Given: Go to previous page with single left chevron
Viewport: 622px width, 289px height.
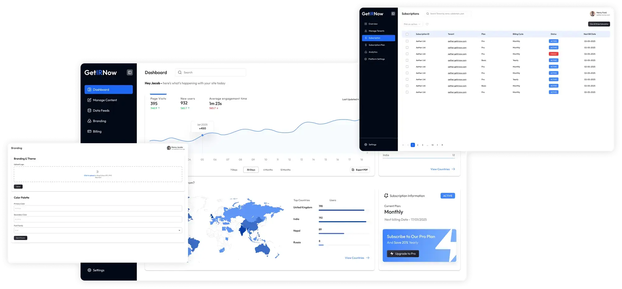Looking at the screenshot, I should [x=408, y=145].
